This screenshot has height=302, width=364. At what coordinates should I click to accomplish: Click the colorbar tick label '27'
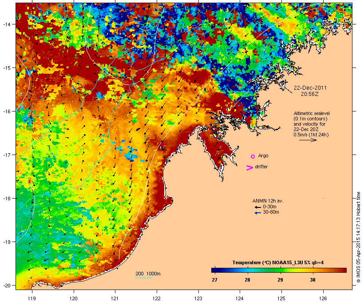214,280
